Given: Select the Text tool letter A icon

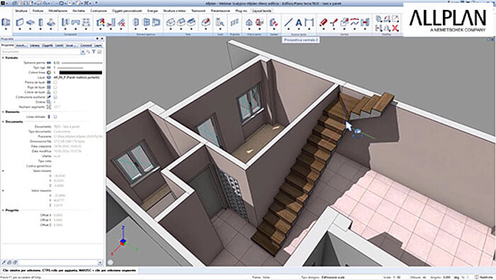Looking at the screenshot, I should (x=298, y=23).
